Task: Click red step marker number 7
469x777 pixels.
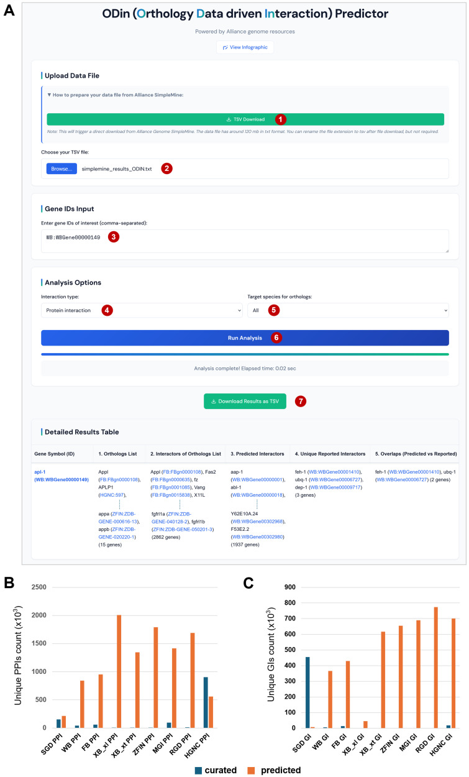Action: [300, 402]
